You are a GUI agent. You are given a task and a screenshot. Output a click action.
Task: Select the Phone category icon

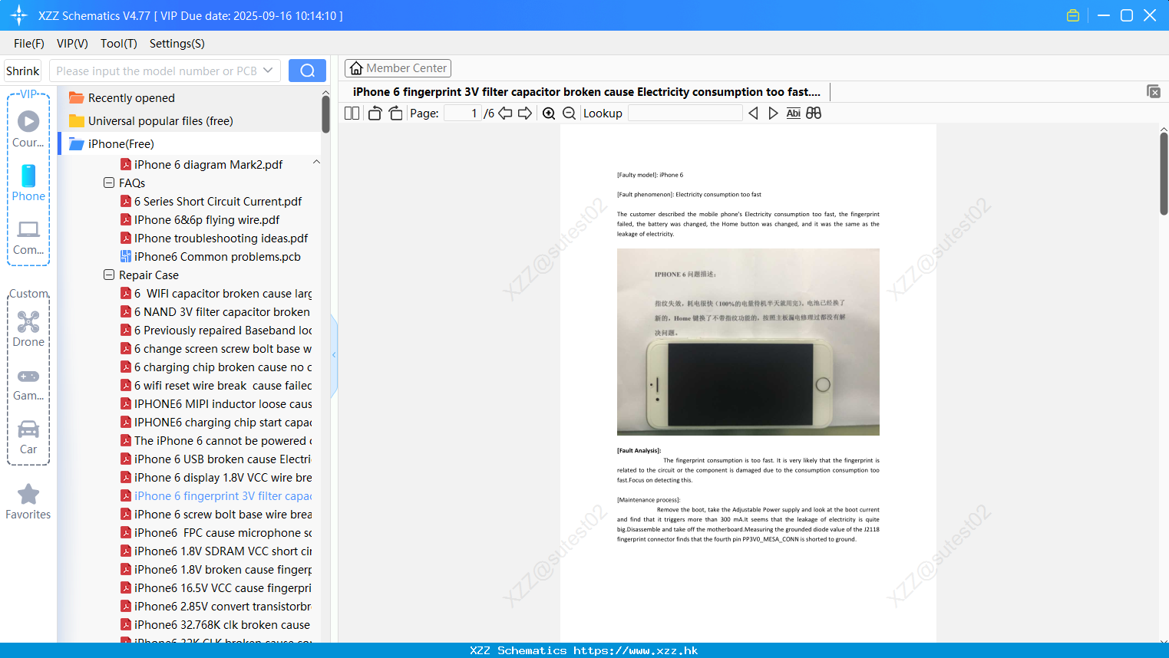click(28, 183)
